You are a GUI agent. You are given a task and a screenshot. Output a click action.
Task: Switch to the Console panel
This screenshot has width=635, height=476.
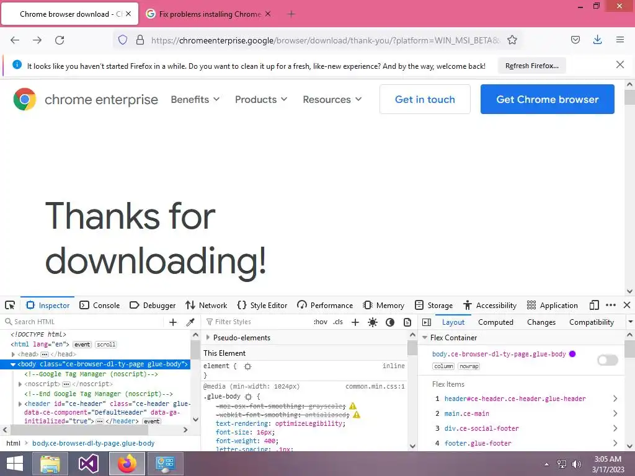[100, 305]
